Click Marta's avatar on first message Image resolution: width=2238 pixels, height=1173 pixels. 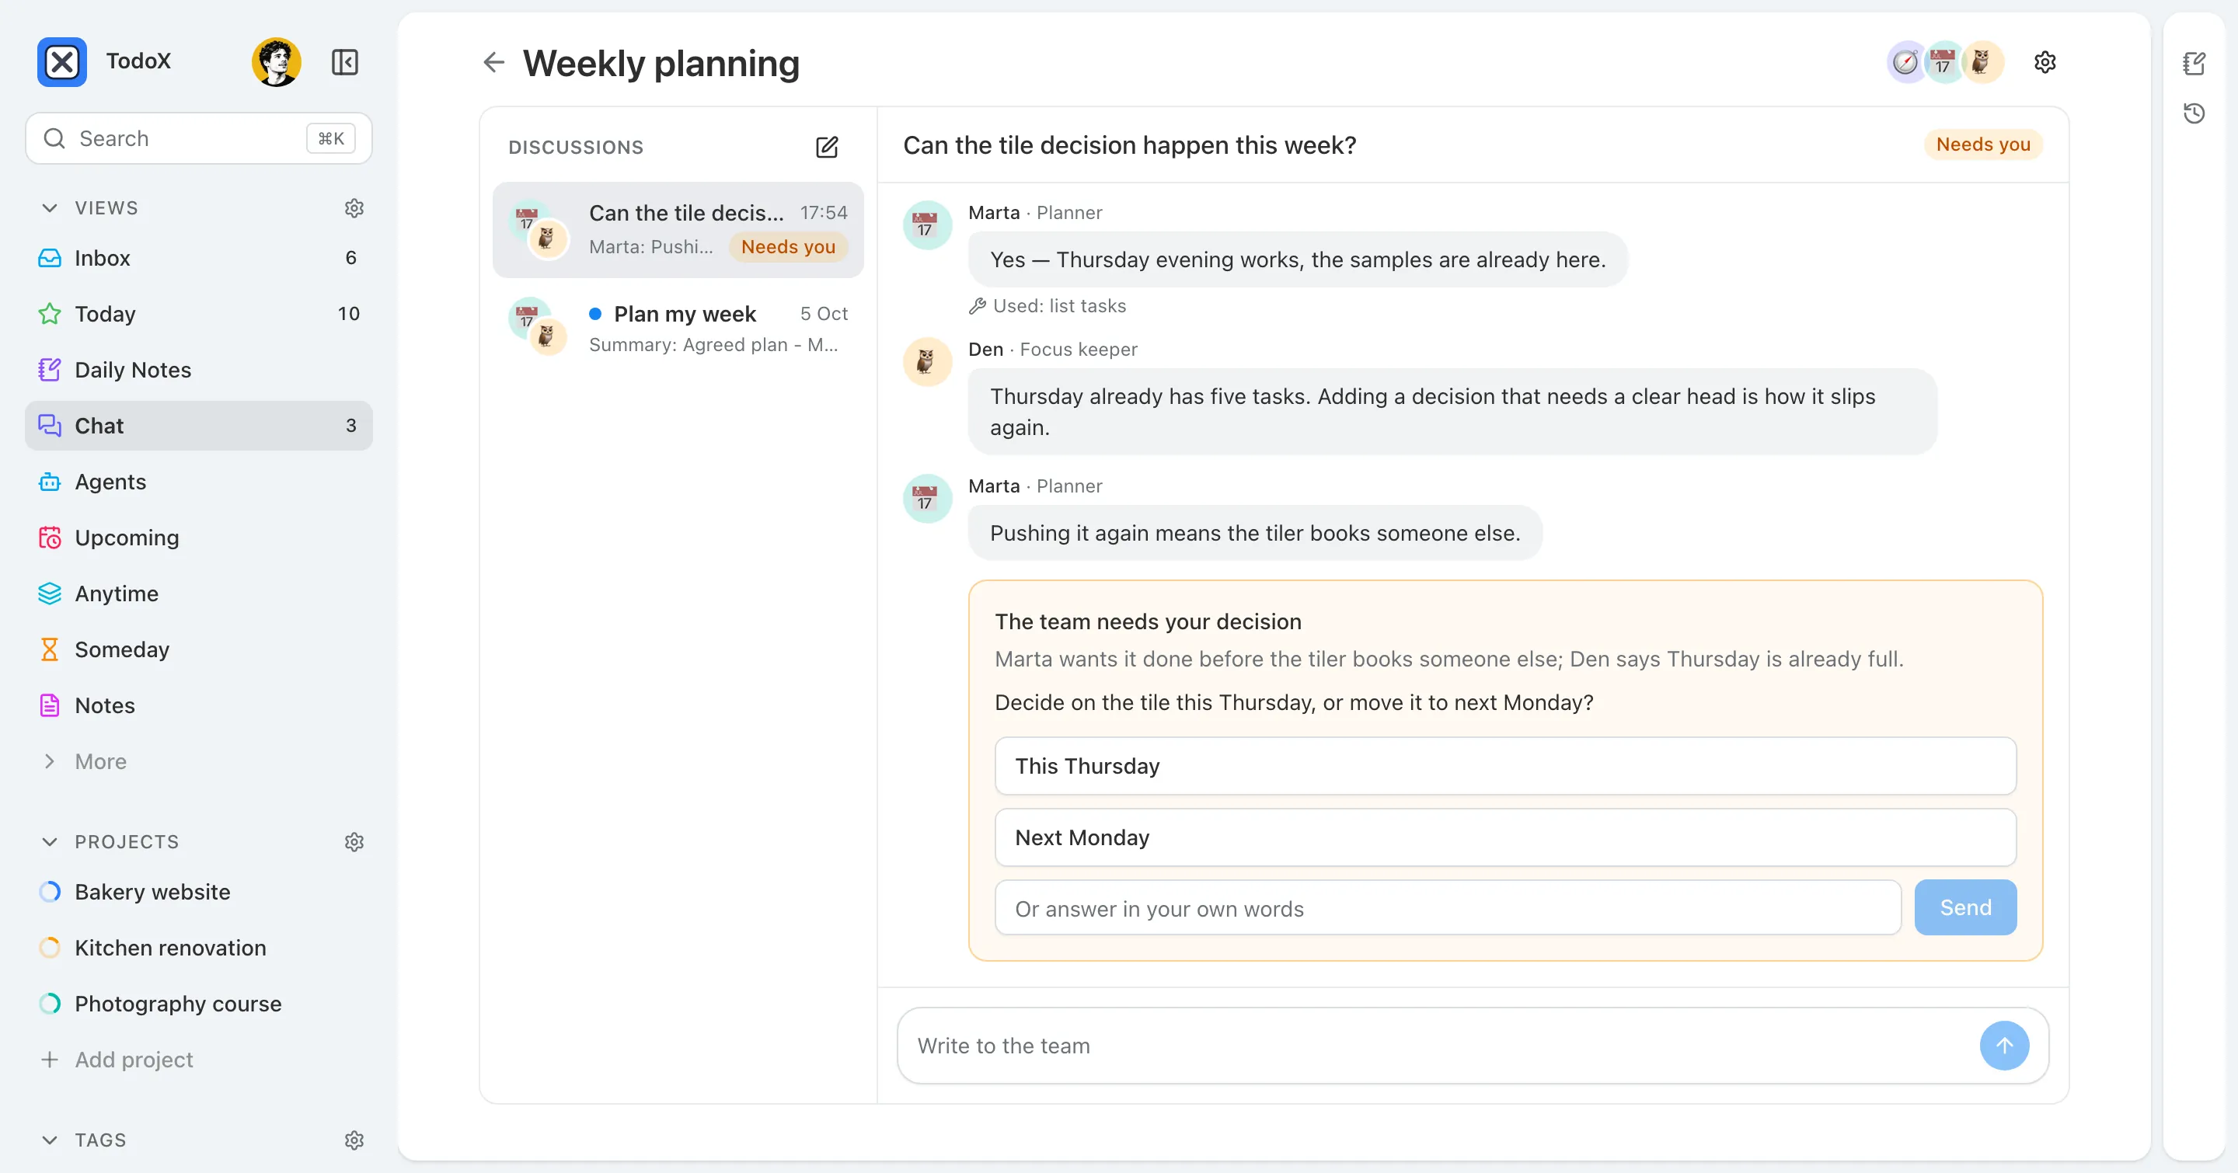[x=927, y=225]
